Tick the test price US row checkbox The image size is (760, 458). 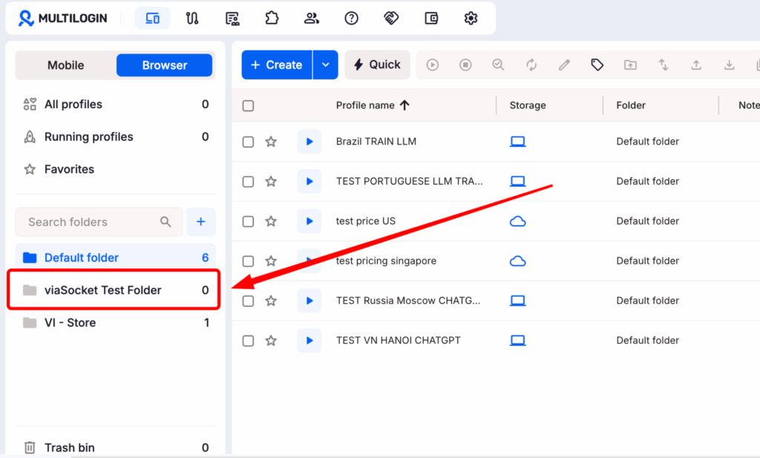point(248,222)
